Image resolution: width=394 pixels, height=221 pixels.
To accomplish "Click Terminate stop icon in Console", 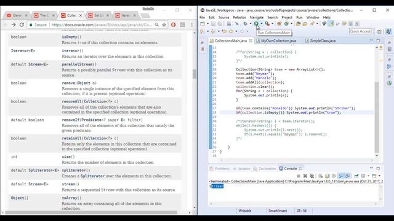I will tap(299, 176).
